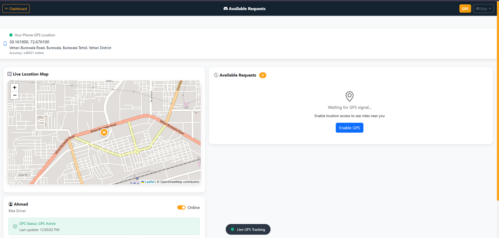Click the map icon next to Live Location Map
Image resolution: width=499 pixels, height=238 pixels.
point(10,74)
